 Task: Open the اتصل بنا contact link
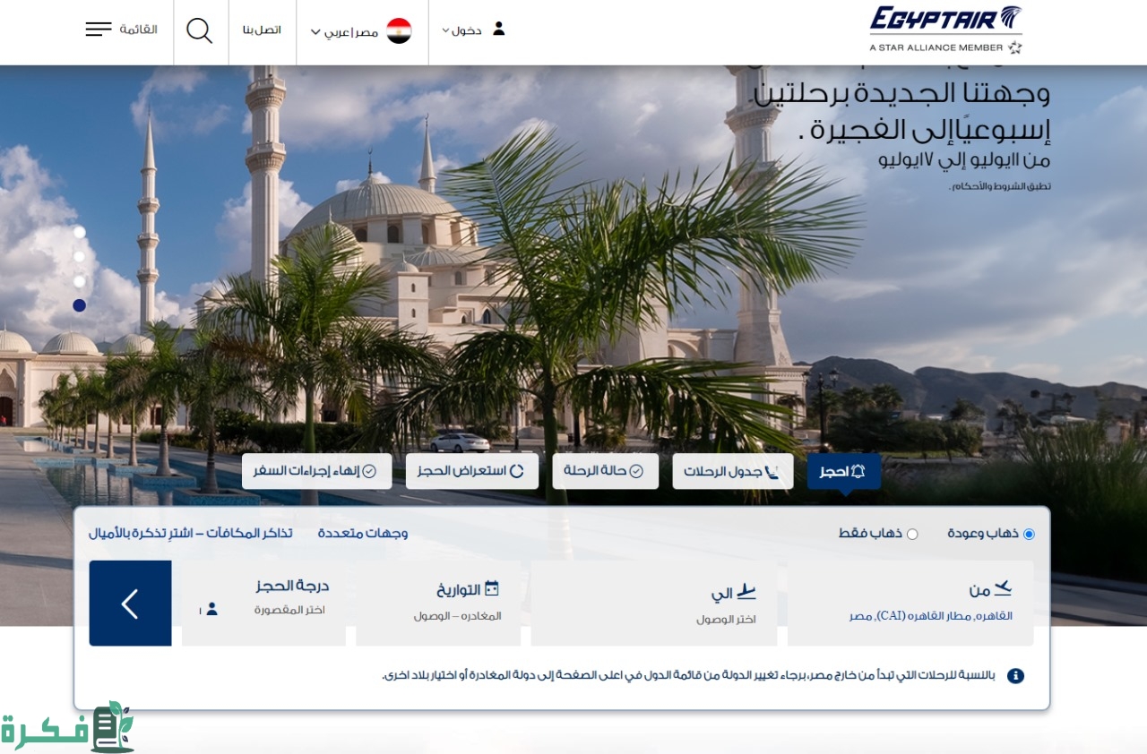point(262,30)
